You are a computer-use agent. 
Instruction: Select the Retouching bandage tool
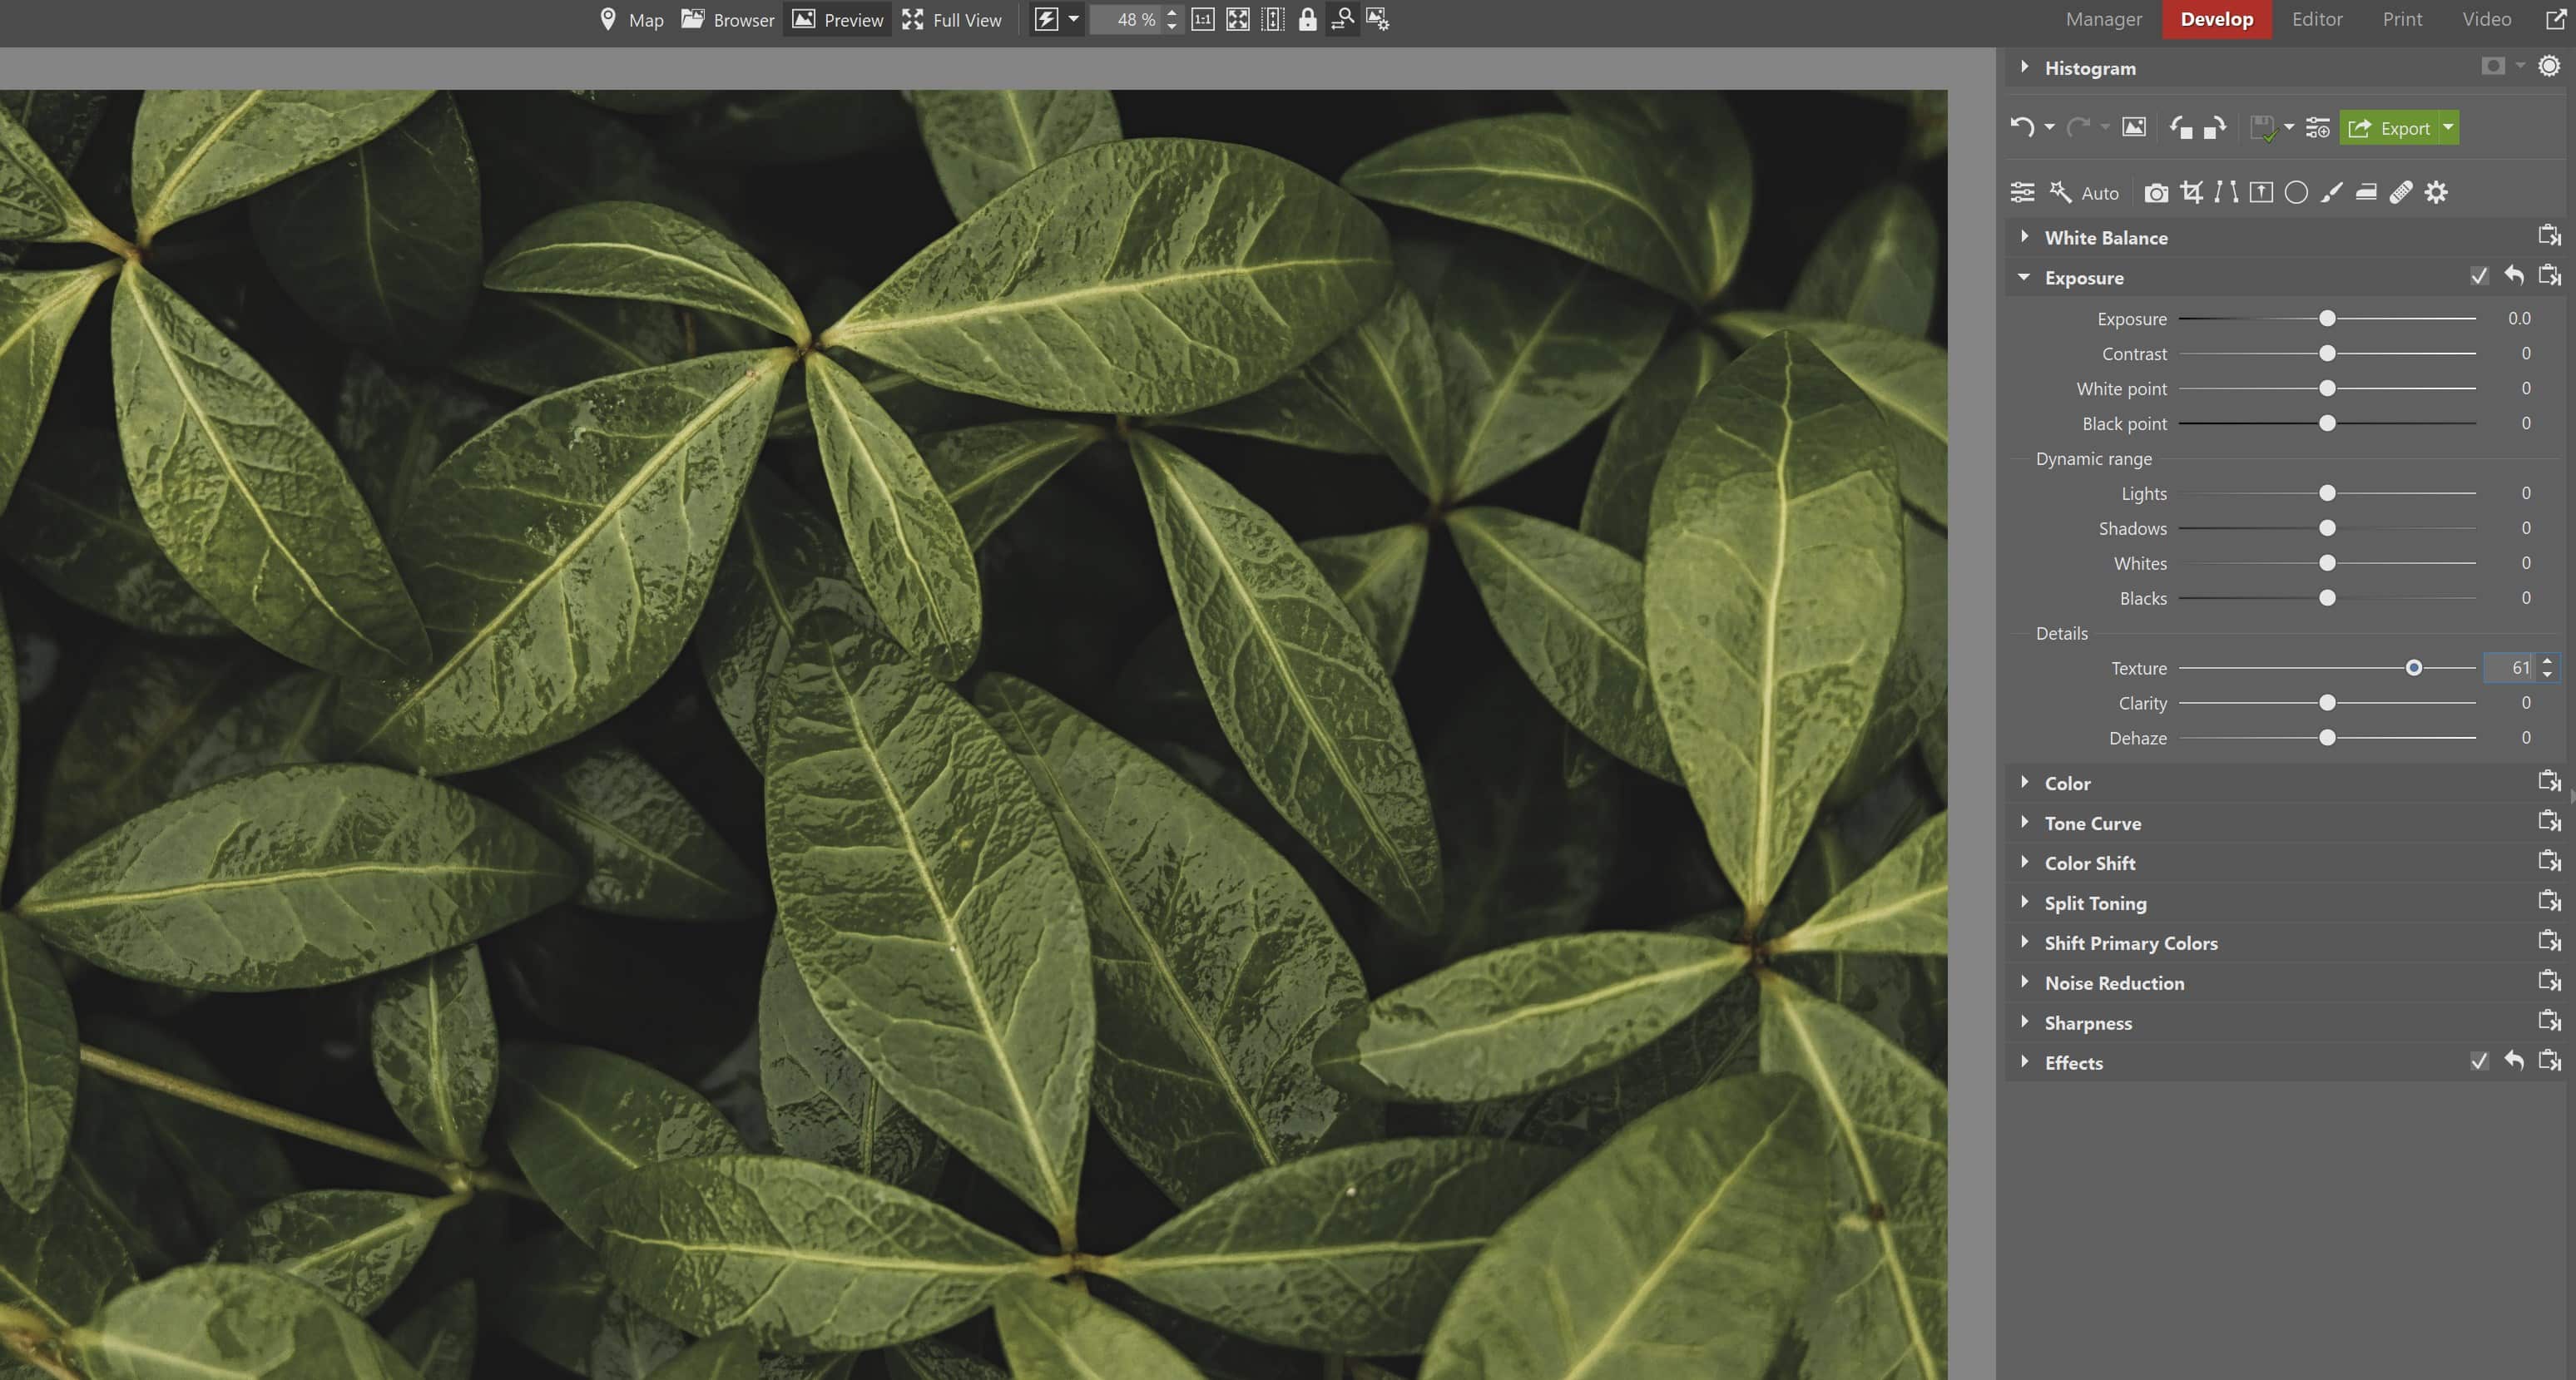(x=2401, y=192)
